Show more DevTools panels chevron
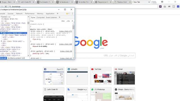 click(57, 13)
